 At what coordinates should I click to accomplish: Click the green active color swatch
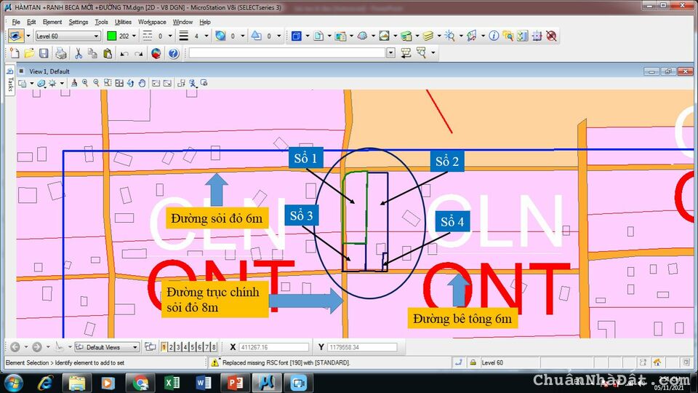[111, 36]
